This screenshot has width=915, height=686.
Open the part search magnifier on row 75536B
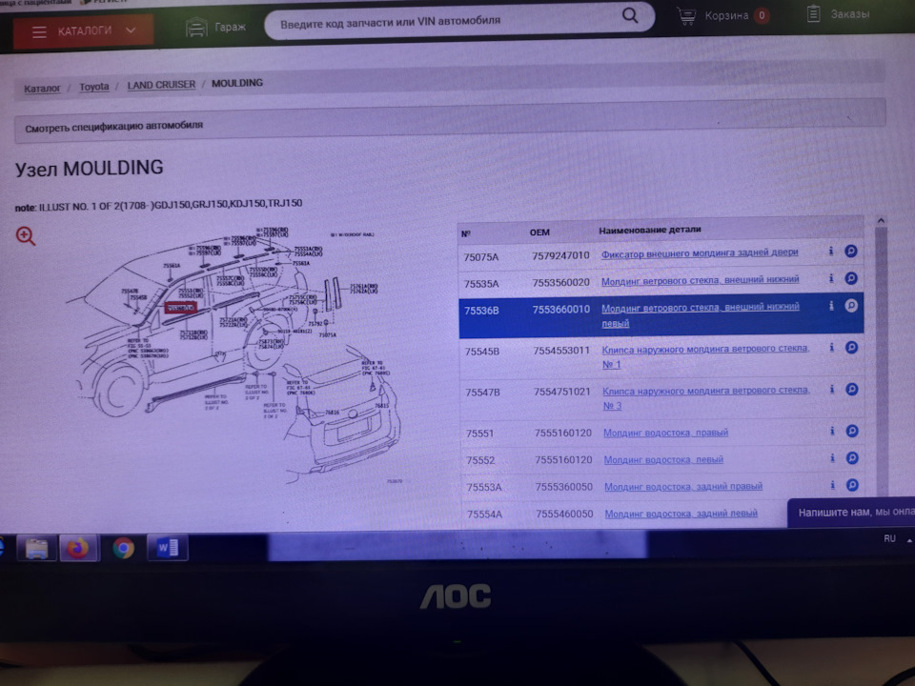(x=851, y=307)
